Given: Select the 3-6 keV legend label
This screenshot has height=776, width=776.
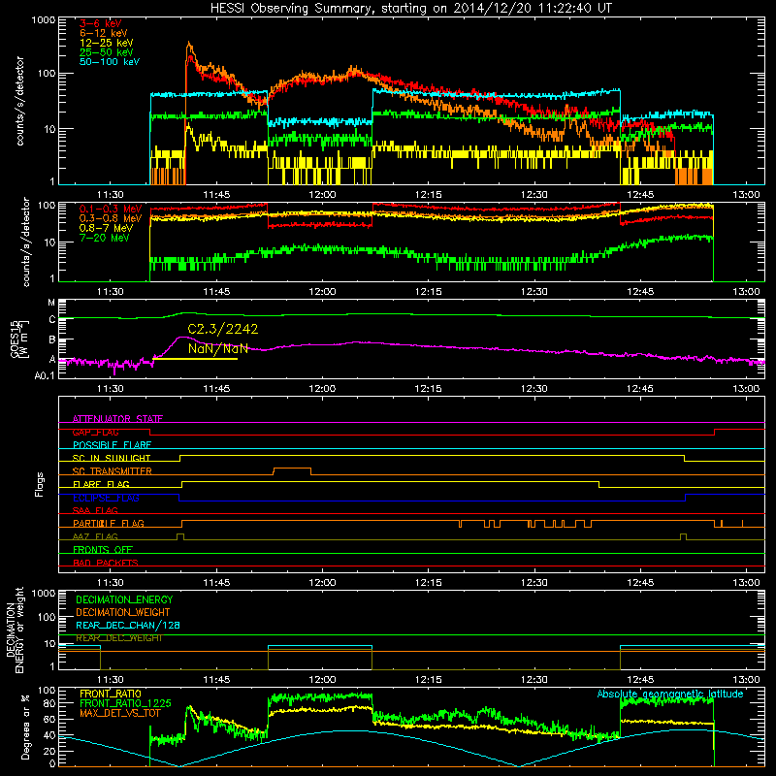Looking at the screenshot, I should (x=101, y=23).
